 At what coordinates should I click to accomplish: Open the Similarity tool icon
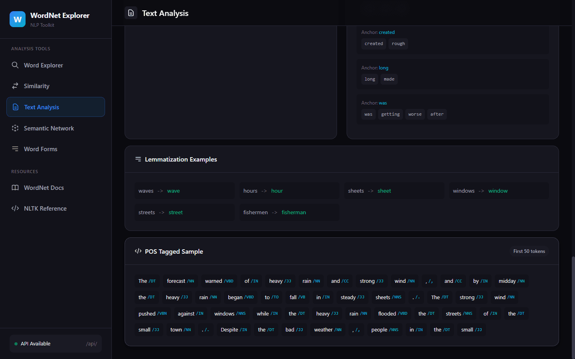point(15,86)
